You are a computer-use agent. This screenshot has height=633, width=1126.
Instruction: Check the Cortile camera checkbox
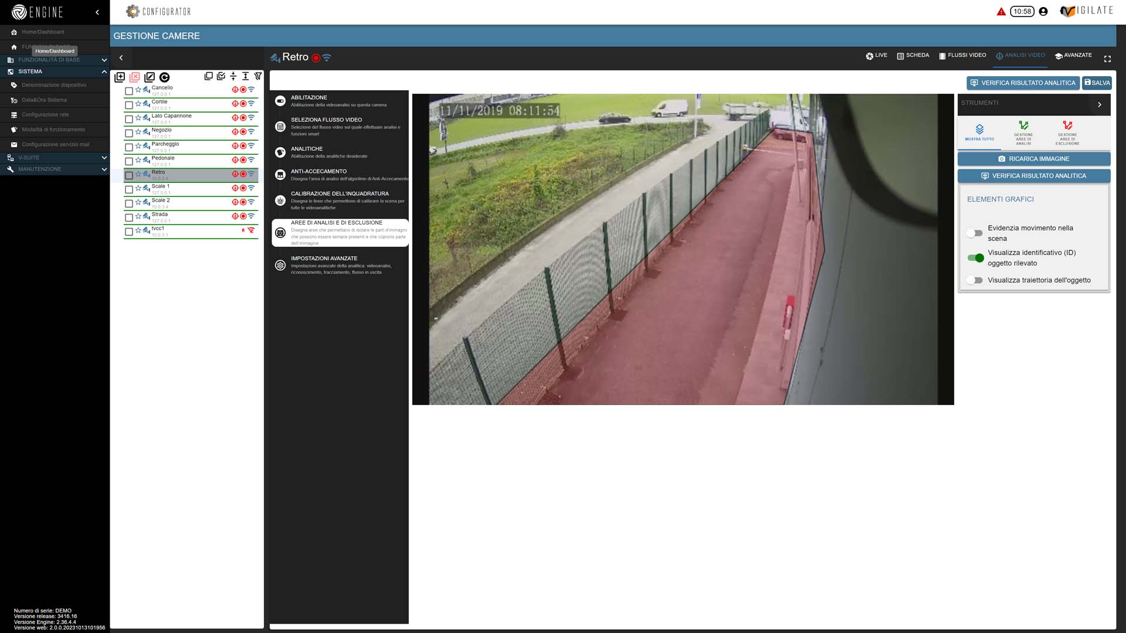point(129,105)
